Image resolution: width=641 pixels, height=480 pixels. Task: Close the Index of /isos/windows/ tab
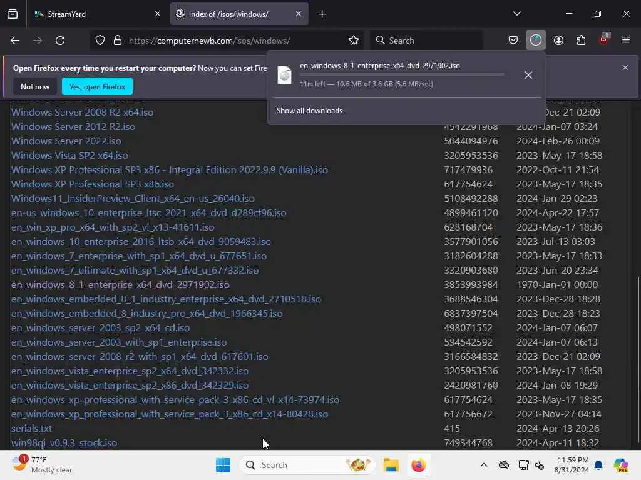click(299, 14)
